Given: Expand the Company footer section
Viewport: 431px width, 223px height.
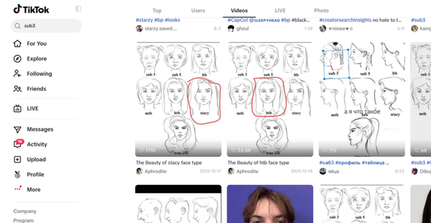Looking at the screenshot, I should pos(25,211).
